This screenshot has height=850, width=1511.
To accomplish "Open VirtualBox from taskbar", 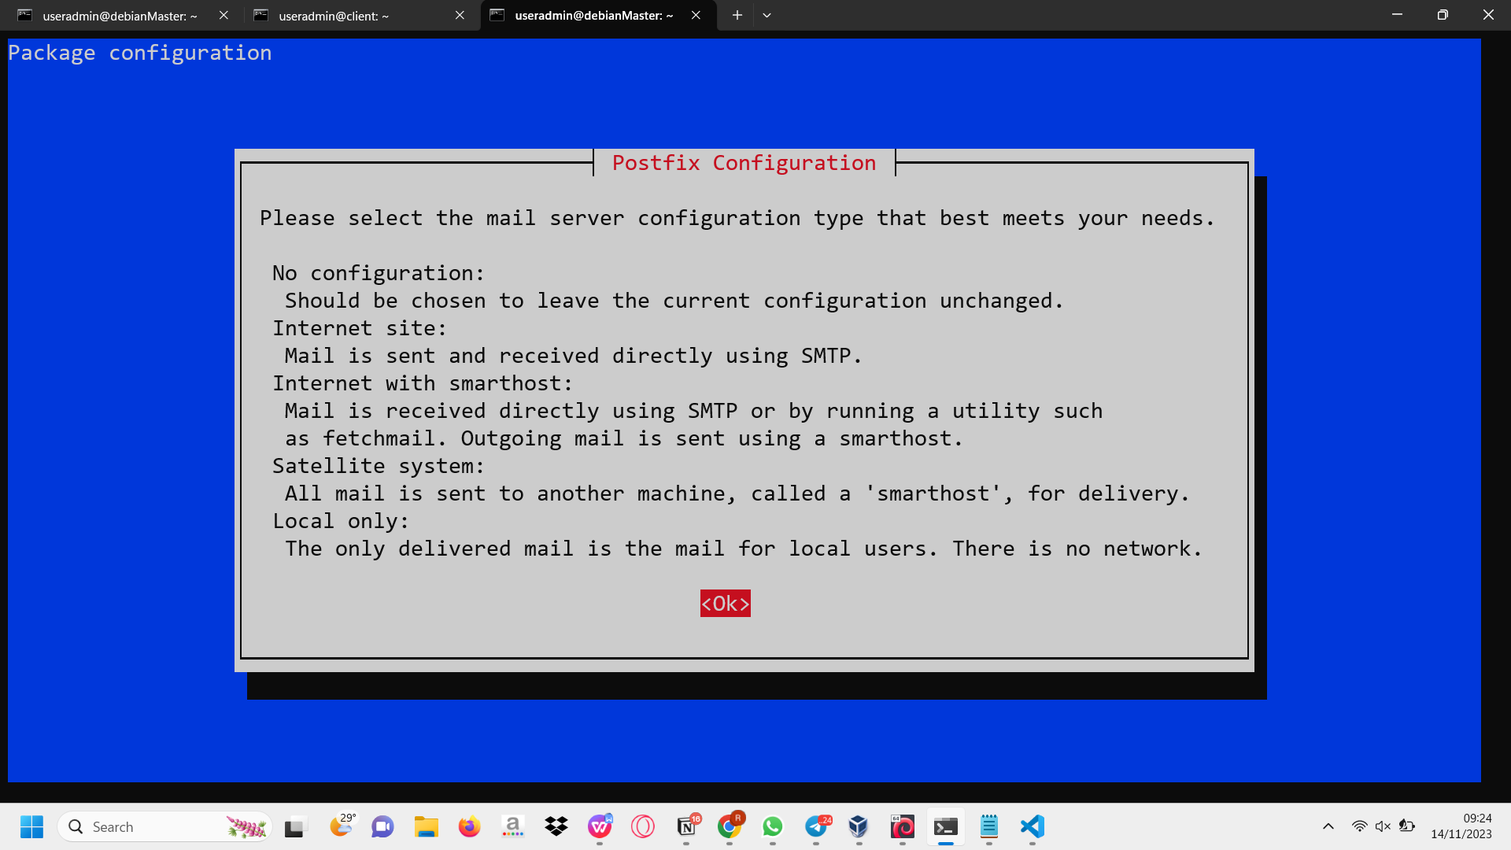I will (859, 827).
